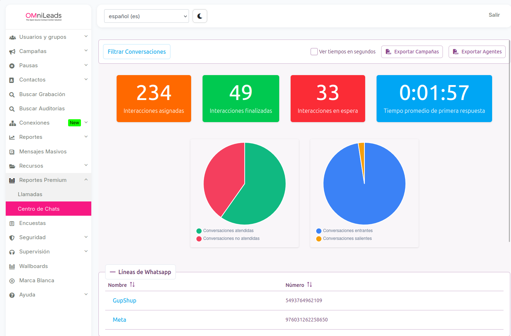
Task: Sort table by Nombre arrows icon
Action: click(x=132, y=284)
